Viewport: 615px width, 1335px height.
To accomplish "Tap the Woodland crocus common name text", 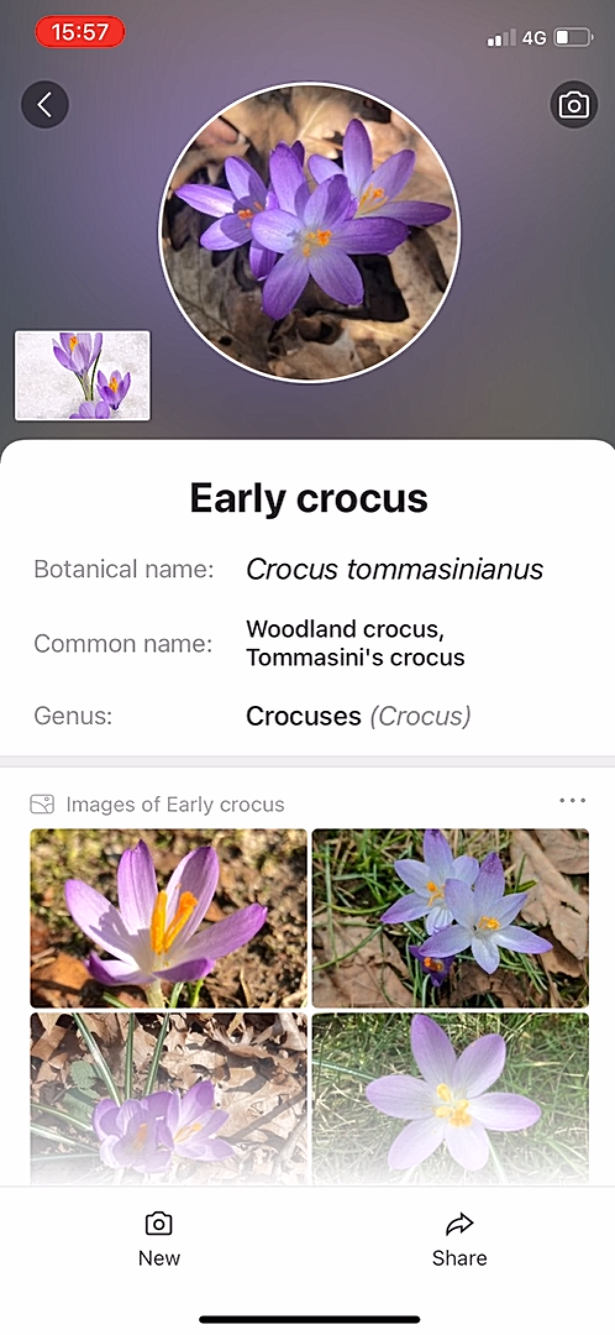I will [345, 629].
